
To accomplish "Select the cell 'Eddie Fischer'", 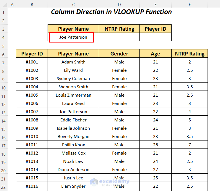I will coord(73,120).
